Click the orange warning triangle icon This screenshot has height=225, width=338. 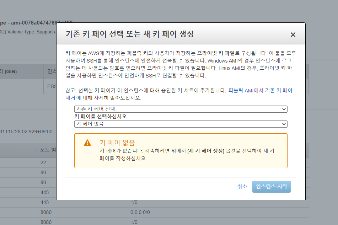click(x=87, y=143)
